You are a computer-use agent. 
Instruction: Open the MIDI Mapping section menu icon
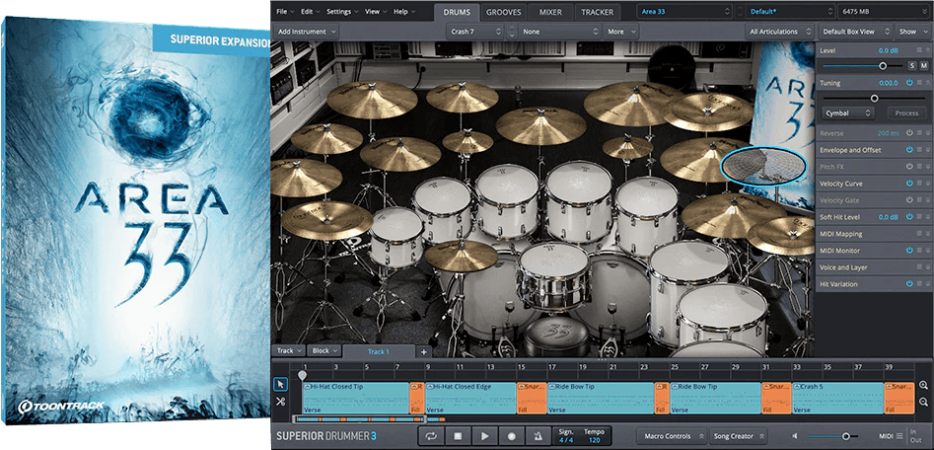(x=919, y=234)
